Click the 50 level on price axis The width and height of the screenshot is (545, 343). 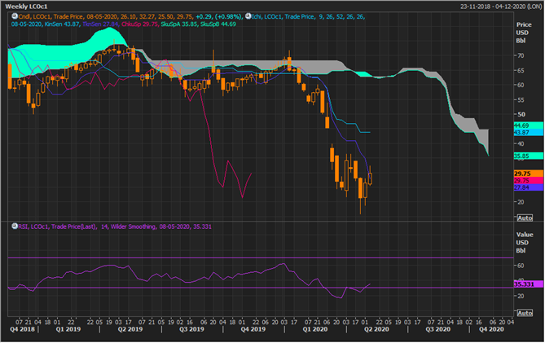[x=521, y=114]
